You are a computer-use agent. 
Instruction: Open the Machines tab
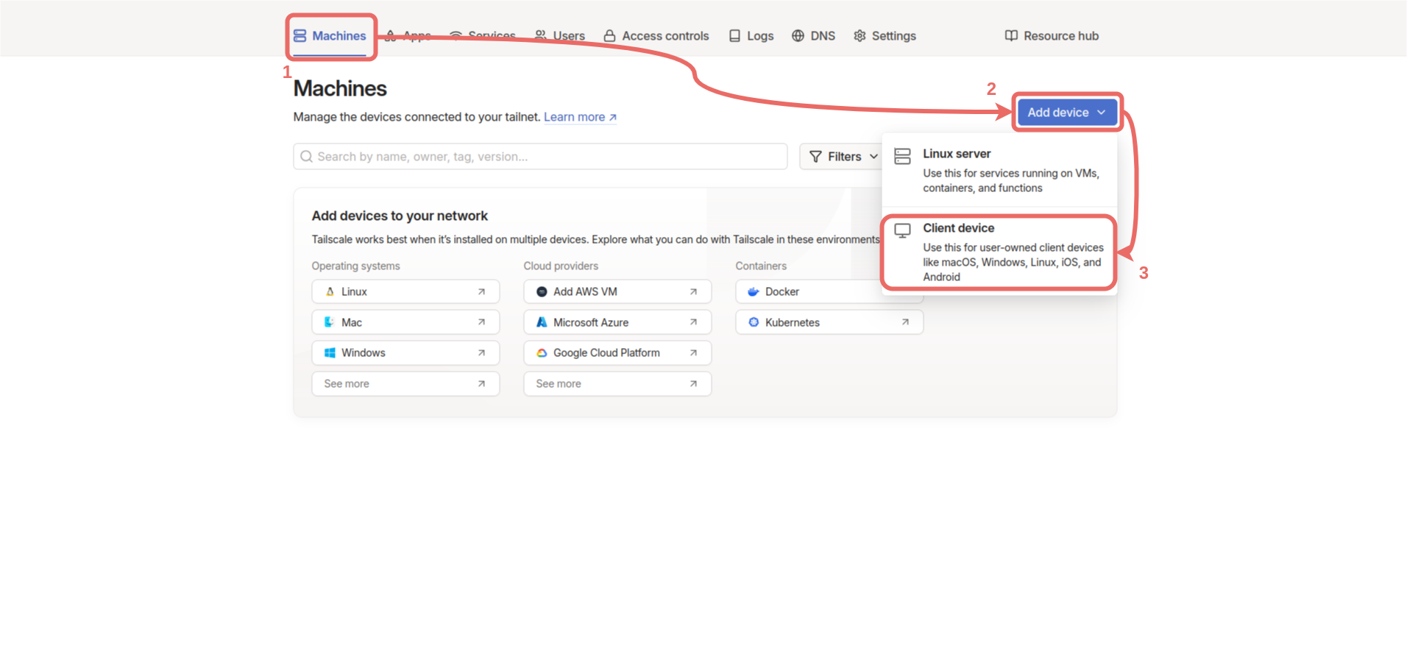[330, 36]
